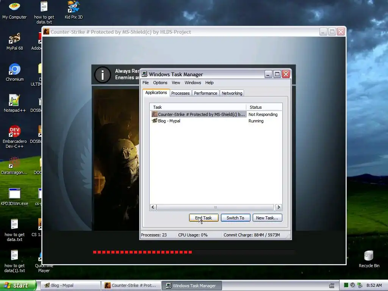388x291 pixels.
Task: Select how to get data(1).txt file
Action: coord(14,261)
